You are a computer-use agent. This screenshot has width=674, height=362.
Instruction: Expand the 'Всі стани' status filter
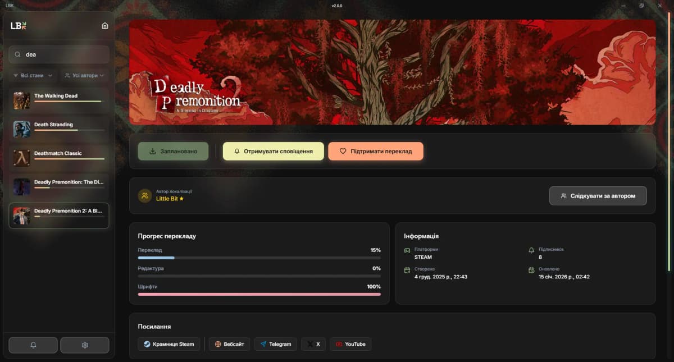tap(33, 75)
